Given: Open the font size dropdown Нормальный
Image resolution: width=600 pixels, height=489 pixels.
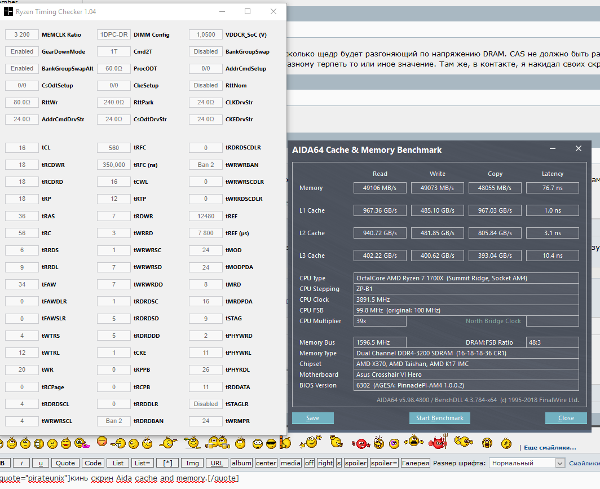Looking at the screenshot, I should coord(527,463).
